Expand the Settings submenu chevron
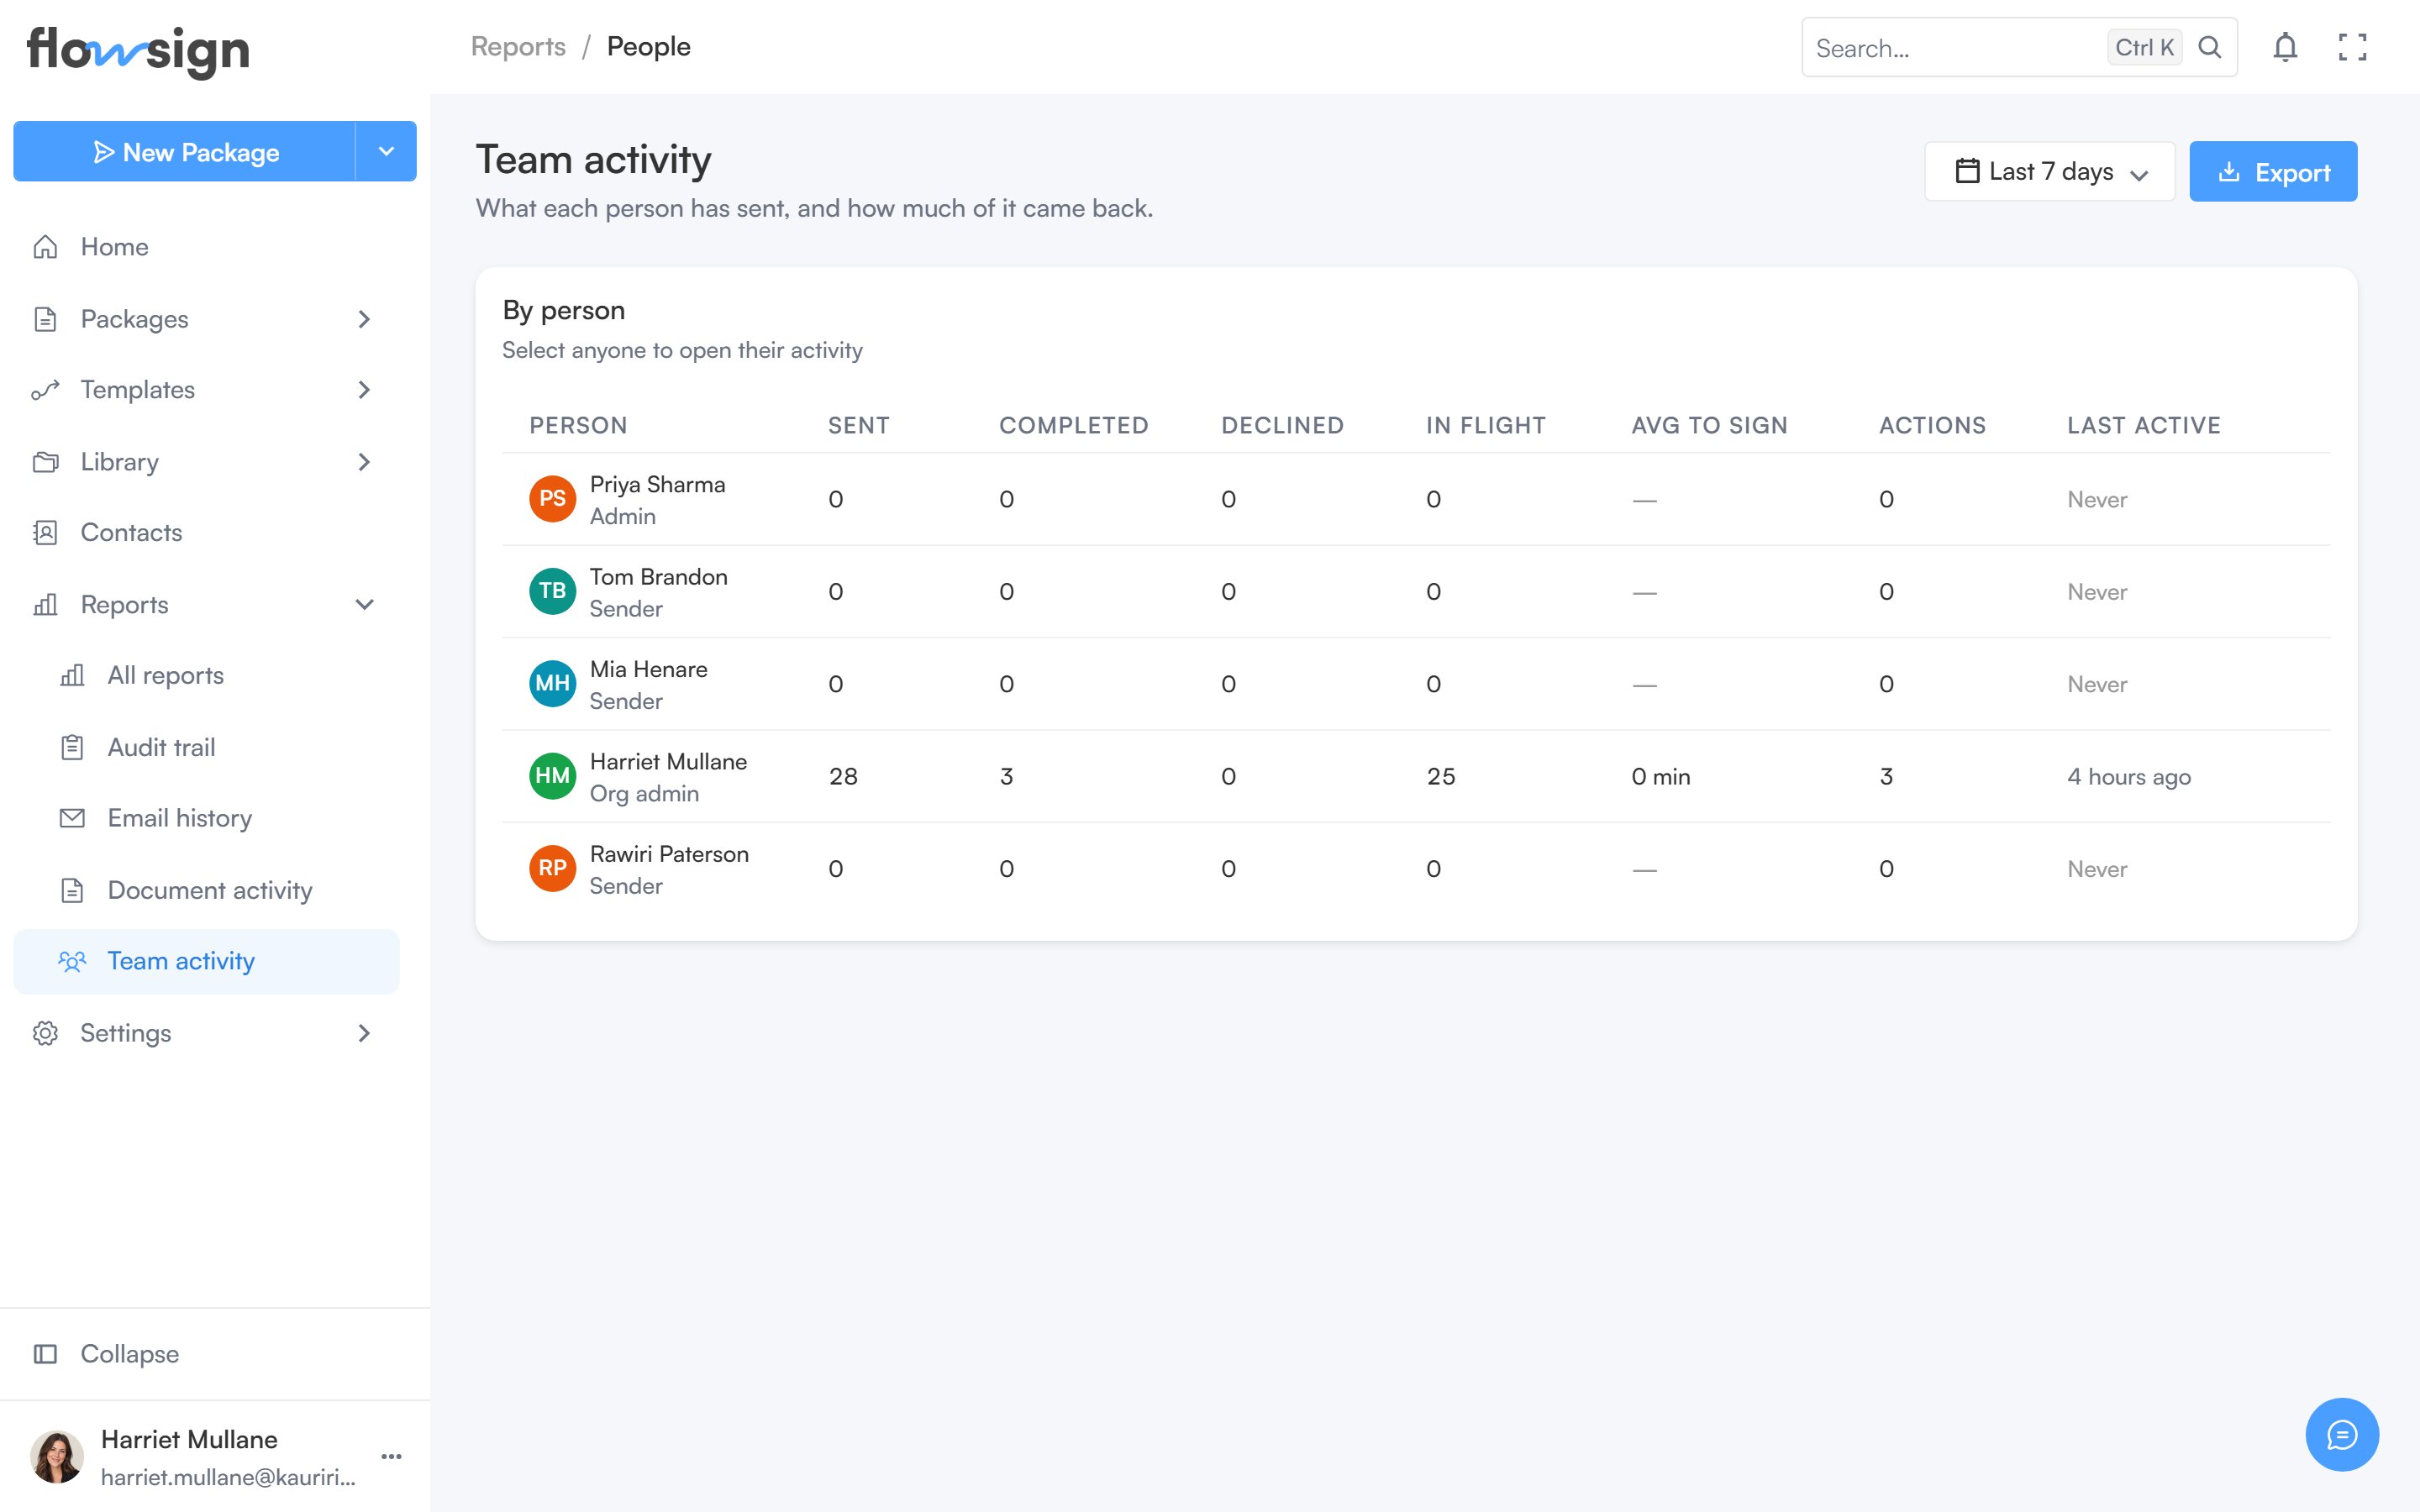Viewport: 2420px width, 1512px height. 364,1033
